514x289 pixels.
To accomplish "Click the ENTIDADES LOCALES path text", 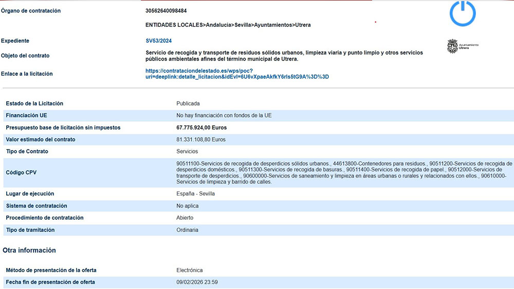I will (x=228, y=25).
